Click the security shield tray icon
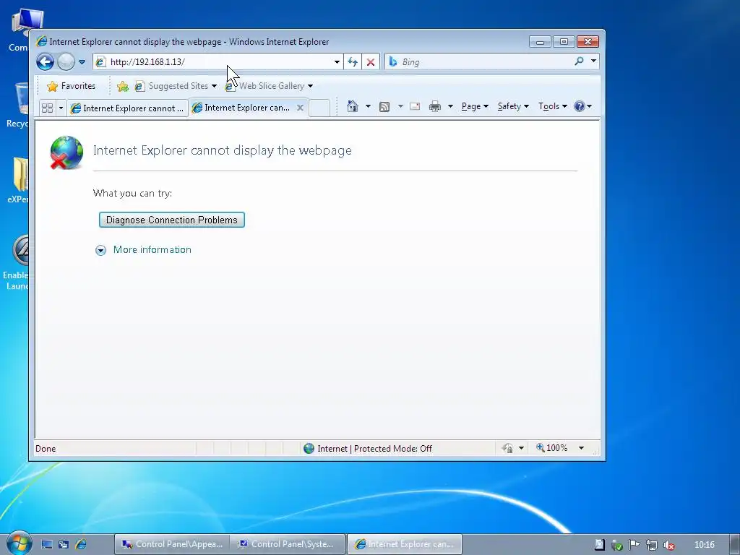This screenshot has height=555, width=740. point(617,545)
